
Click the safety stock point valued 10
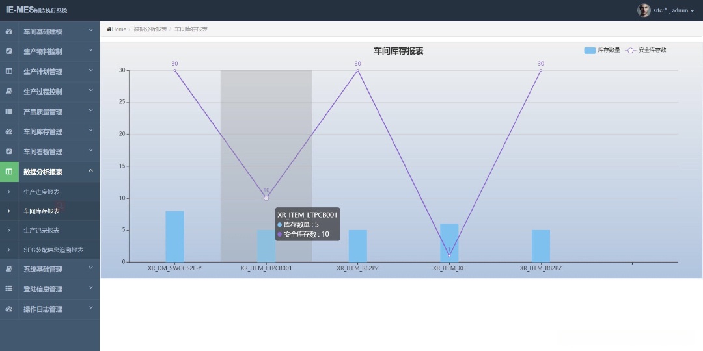266,198
